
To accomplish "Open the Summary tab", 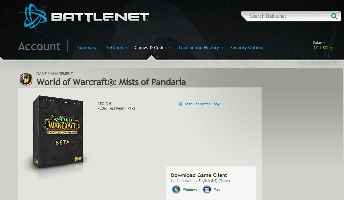I will 87,47.
